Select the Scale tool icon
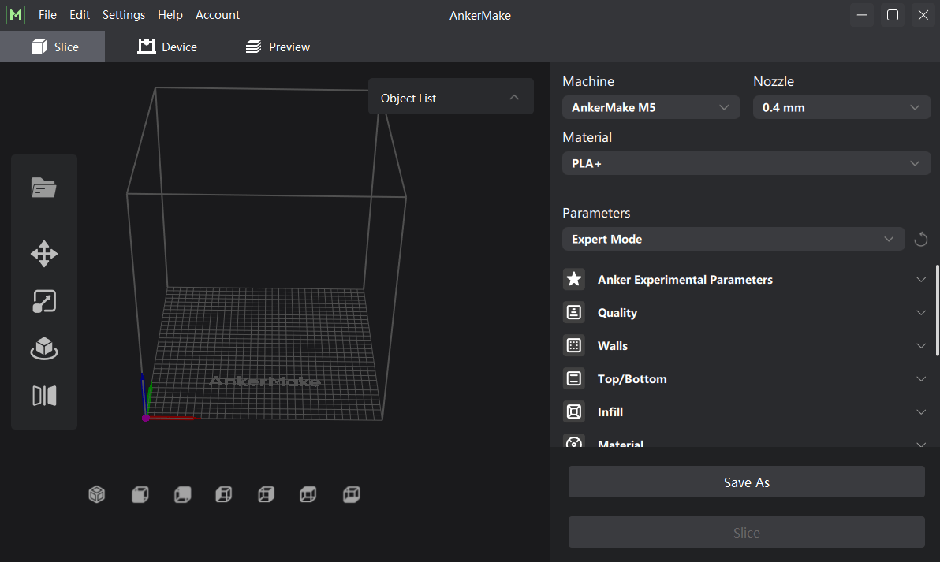 coord(43,301)
